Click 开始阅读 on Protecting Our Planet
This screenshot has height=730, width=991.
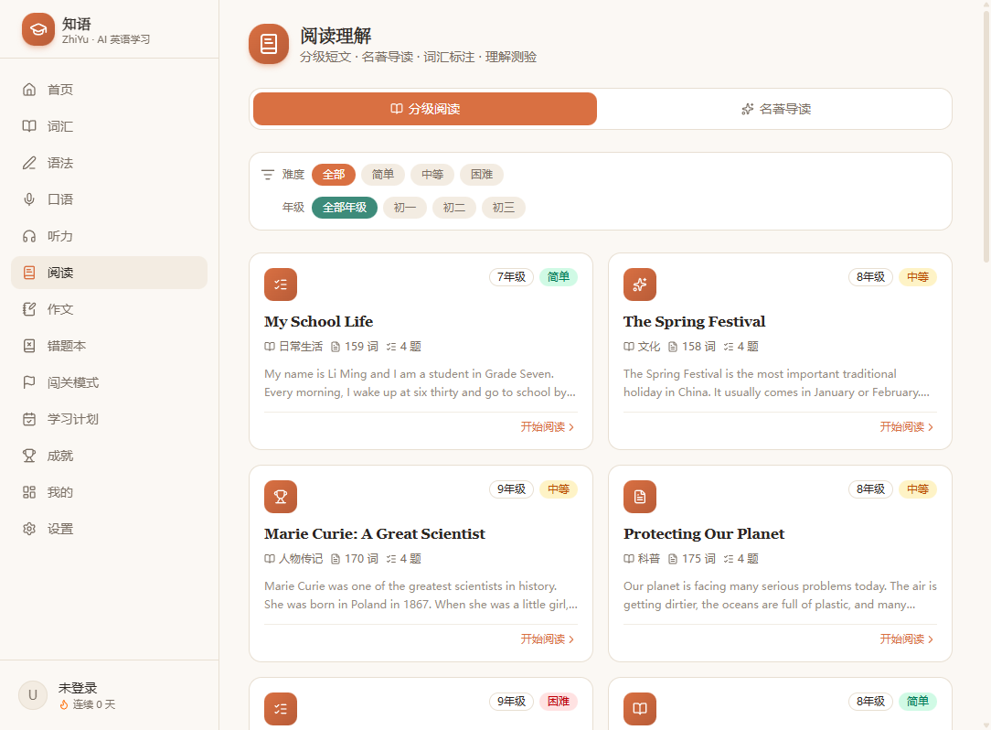(906, 639)
